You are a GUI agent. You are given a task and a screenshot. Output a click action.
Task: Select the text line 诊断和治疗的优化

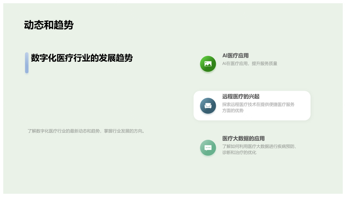[x=239, y=152]
